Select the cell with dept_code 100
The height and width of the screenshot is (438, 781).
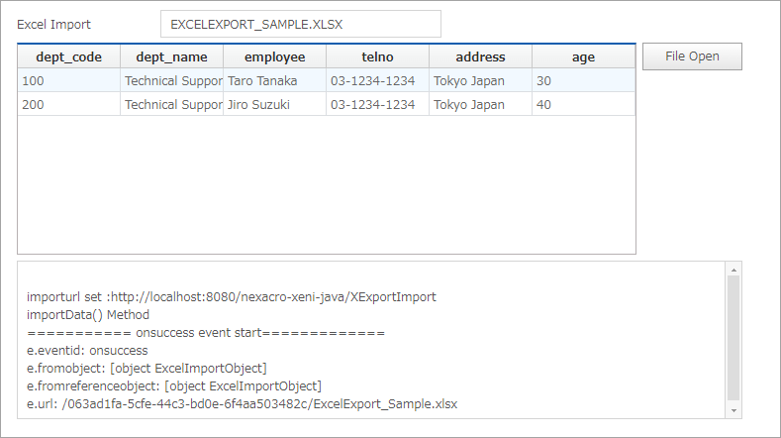click(69, 80)
